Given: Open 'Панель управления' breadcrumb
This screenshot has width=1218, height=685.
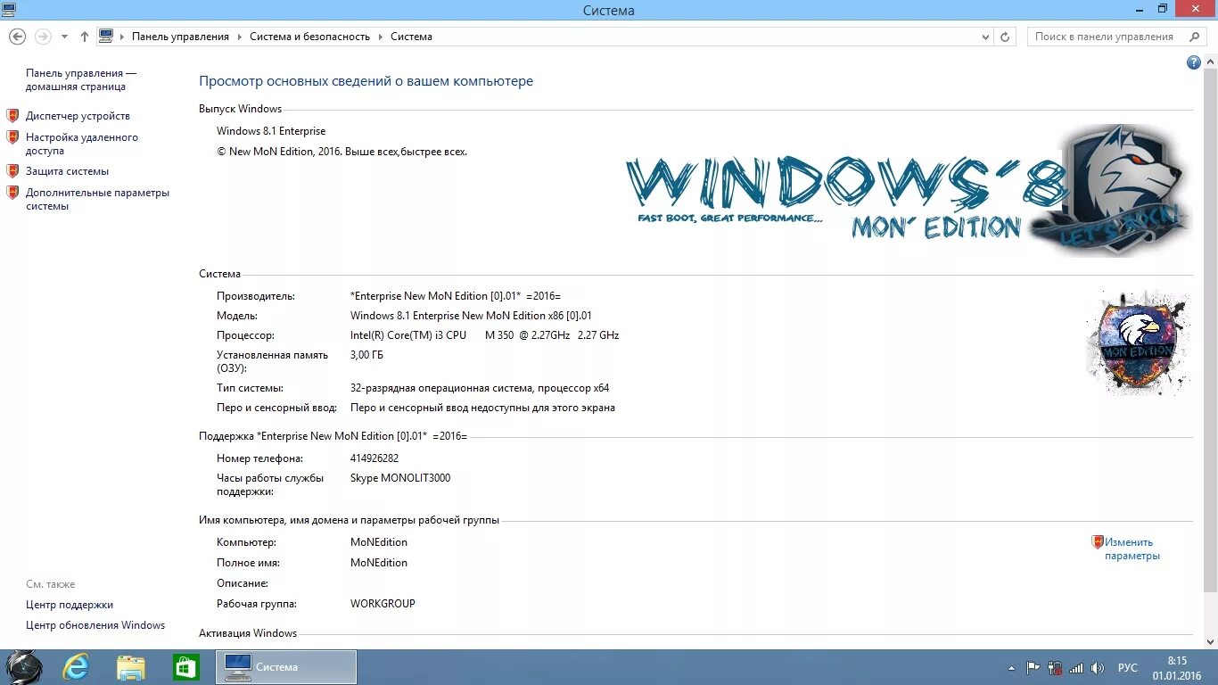Looking at the screenshot, I should click(180, 37).
